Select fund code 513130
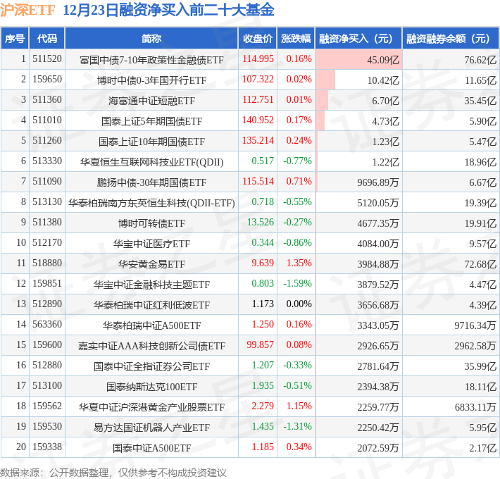Image resolution: width=500 pixels, height=479 pixels. (47, 202)
